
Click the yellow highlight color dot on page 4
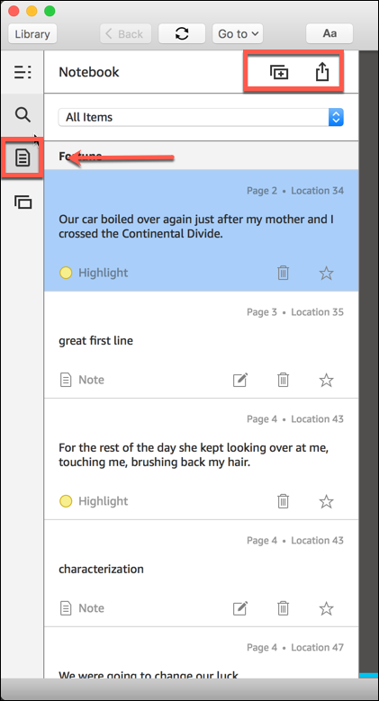(x=66, y=501)
